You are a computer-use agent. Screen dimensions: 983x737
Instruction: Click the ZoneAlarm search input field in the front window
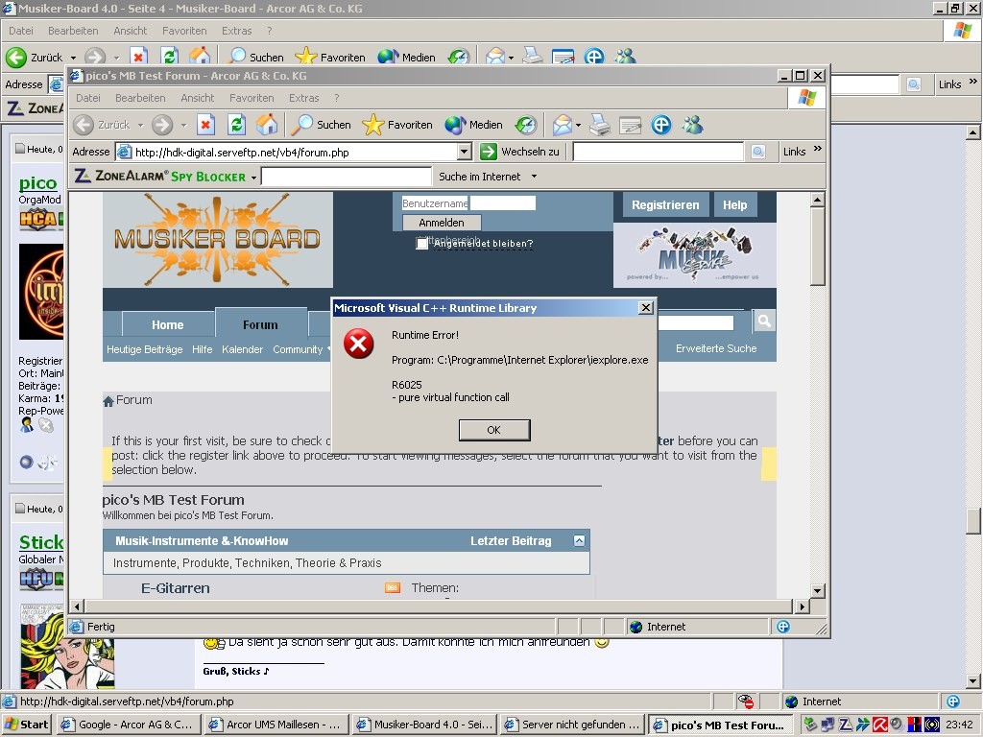[x=347, y=177]
